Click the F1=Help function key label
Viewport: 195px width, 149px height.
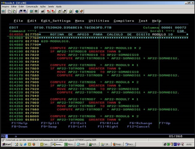[x=19, y=123]
